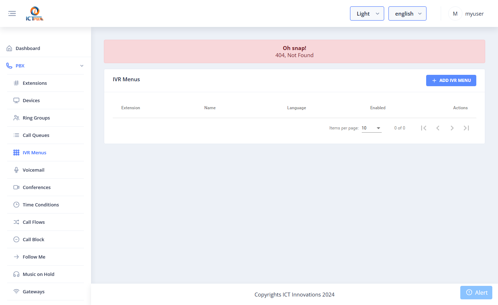Click the IVR Menus keypad icon

16,152
